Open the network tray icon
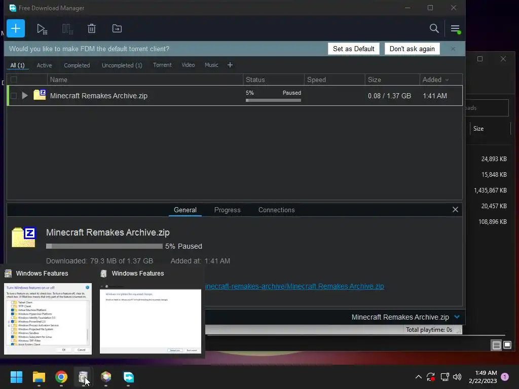 (444, 377)
